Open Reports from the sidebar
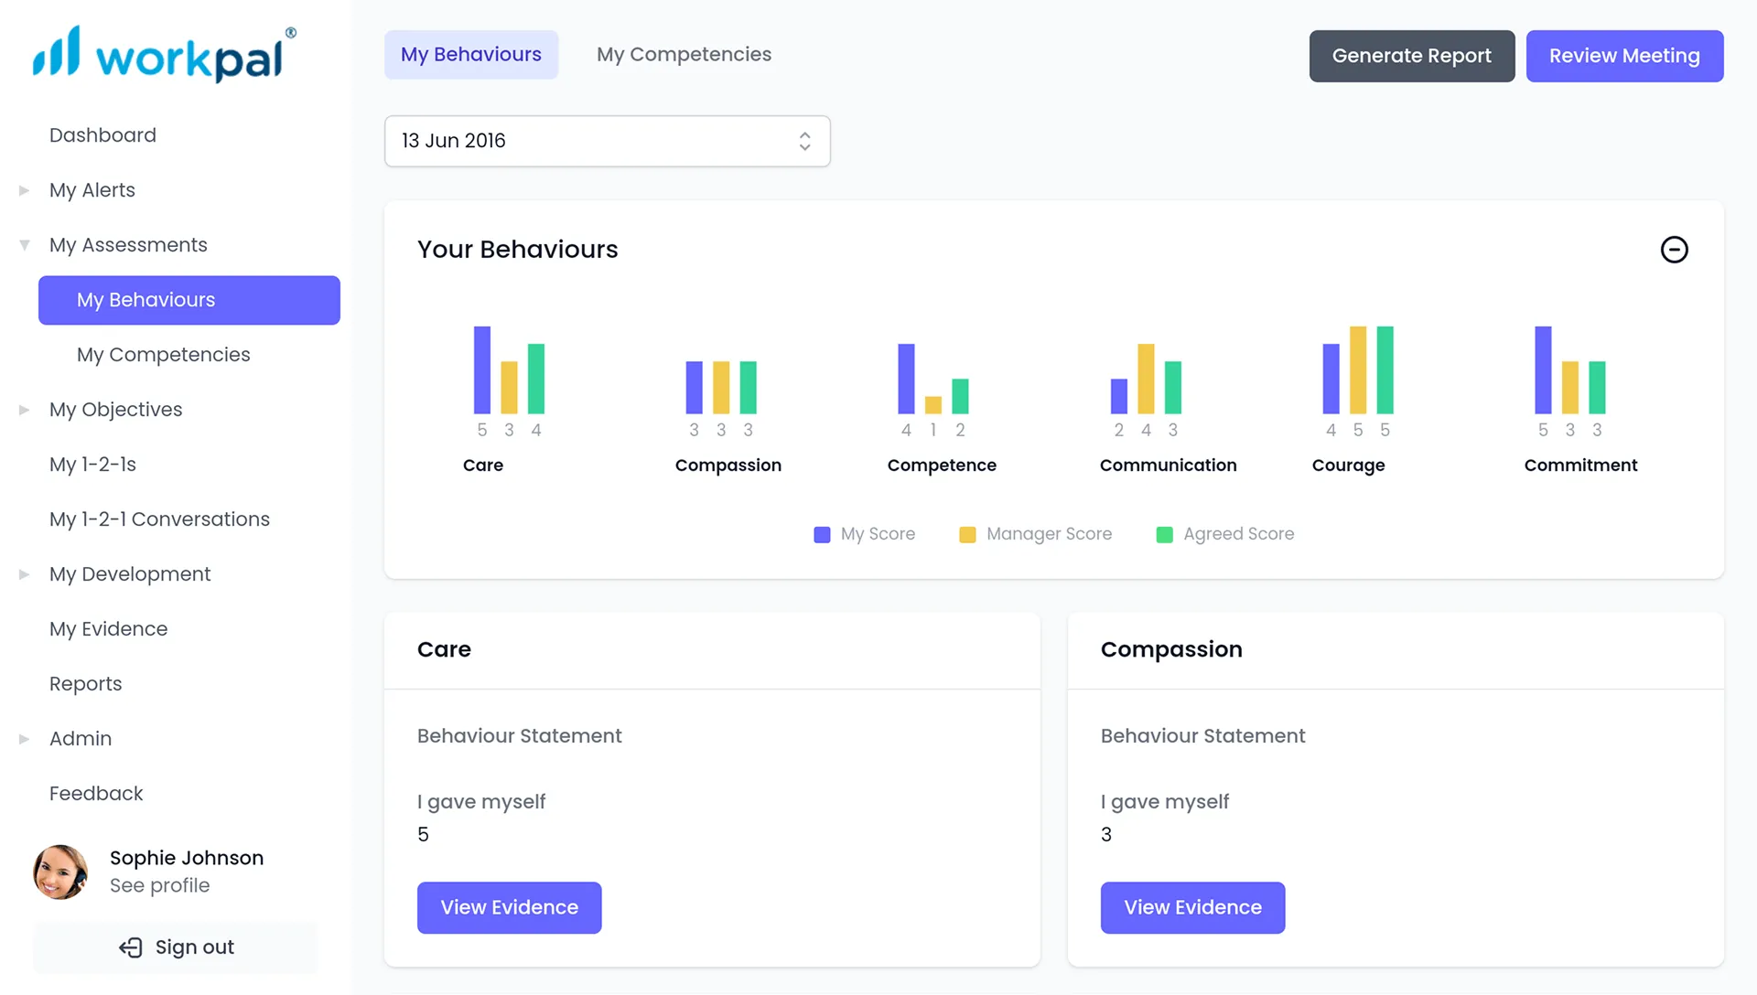Screen dimensions: 1757x995 point(85,683)
